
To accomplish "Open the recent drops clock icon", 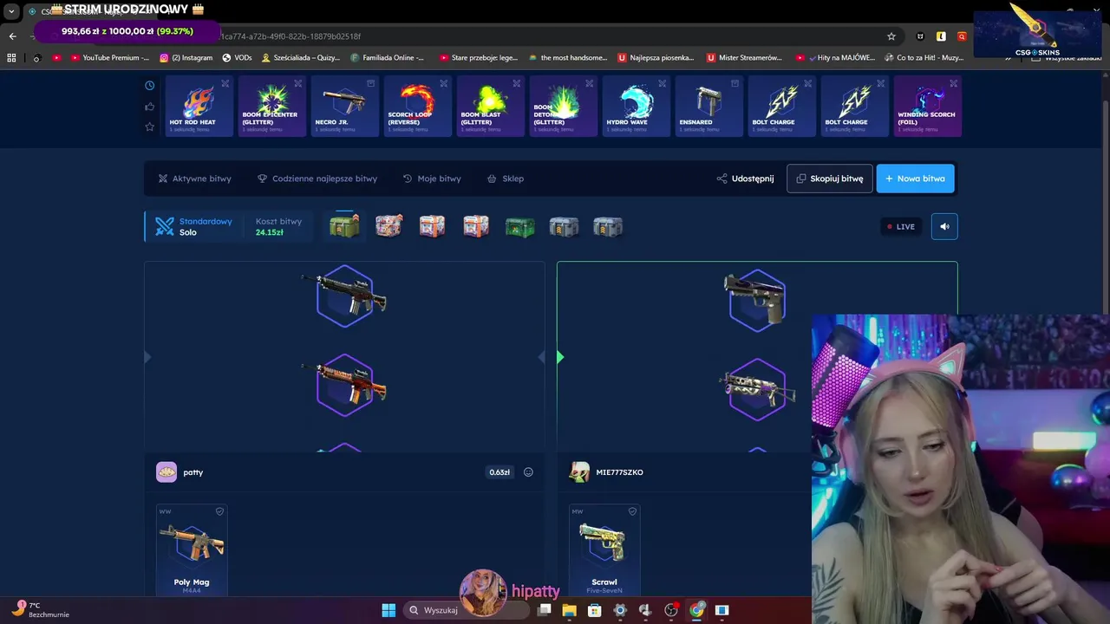I will (x=149, y=86).
